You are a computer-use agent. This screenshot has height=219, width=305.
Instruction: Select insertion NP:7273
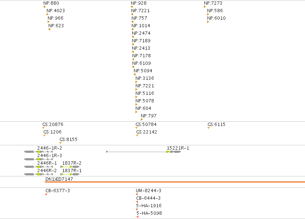click(x=205, y=7)
